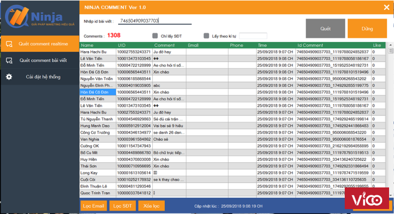Sort by the Like column header

378,45
